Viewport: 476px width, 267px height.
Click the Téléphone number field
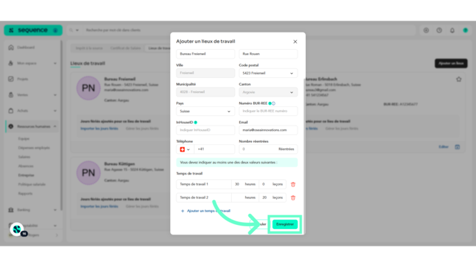tap(214, 149)
